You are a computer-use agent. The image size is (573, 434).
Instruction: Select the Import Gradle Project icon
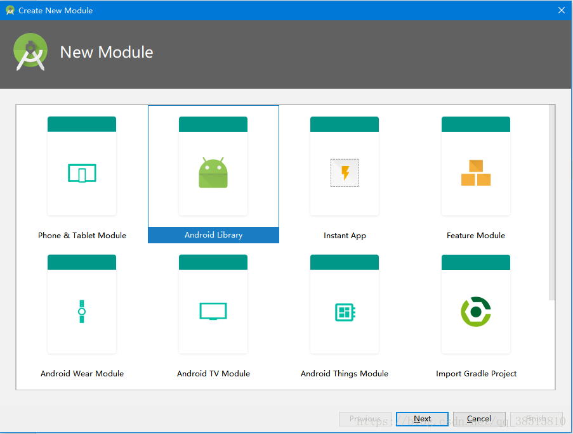[x=476, y=312]
